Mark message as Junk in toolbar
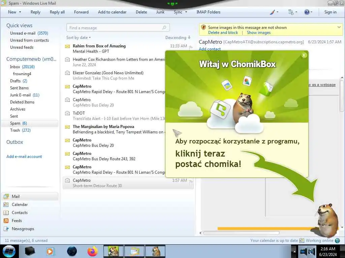Viewport: 345px width, 258px height. coord(160,12)
